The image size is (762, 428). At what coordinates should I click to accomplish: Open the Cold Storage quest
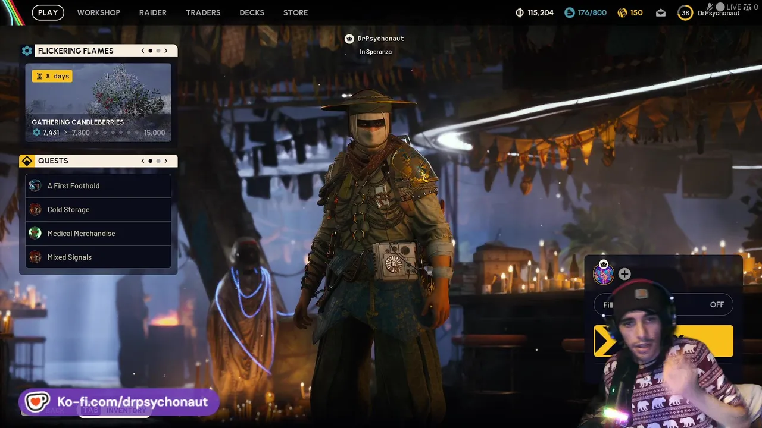tap(98, 209)
